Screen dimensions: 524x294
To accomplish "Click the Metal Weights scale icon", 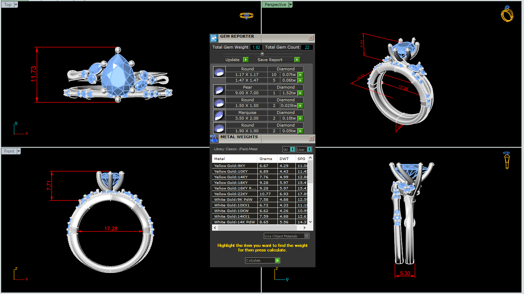I will click(x=214, y=139).
